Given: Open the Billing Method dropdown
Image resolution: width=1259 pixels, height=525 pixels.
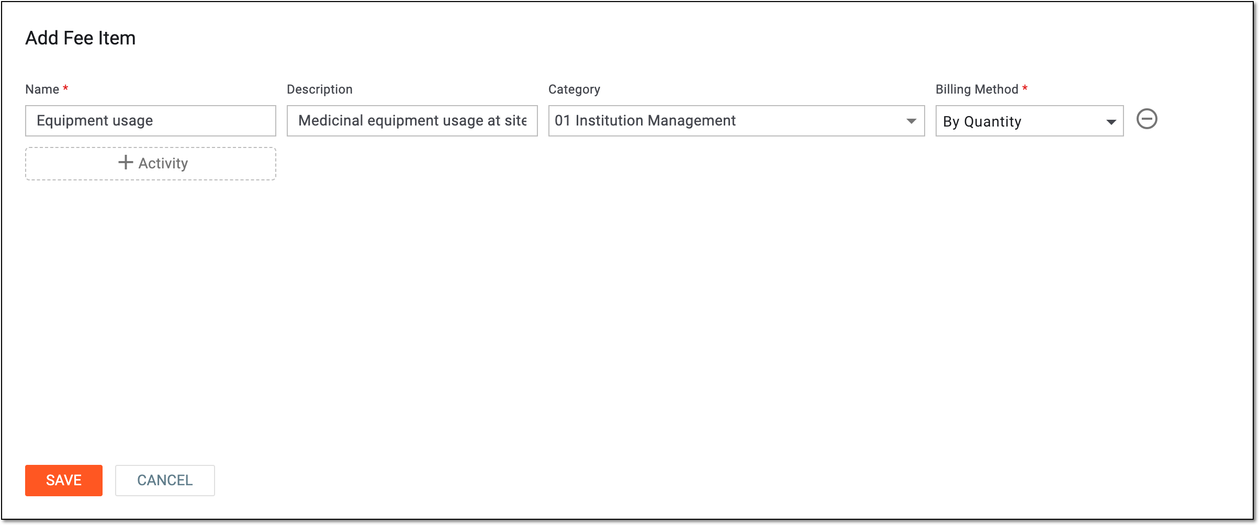Looking at the screenshot, I should [1029, 121].
